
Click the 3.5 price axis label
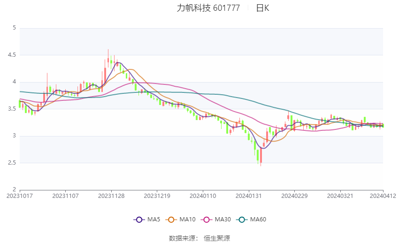click(12, 109)
